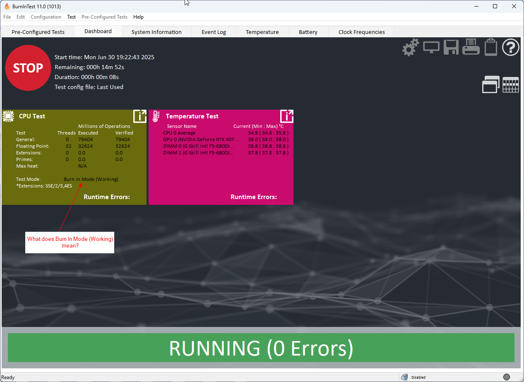Print report using printer icon
This screenshot has height=382, width=524.
(x=471, y=47)
